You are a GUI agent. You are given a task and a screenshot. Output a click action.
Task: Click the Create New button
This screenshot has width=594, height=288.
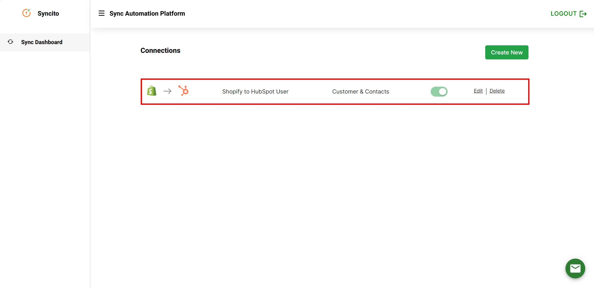click(x=507, y=52)
